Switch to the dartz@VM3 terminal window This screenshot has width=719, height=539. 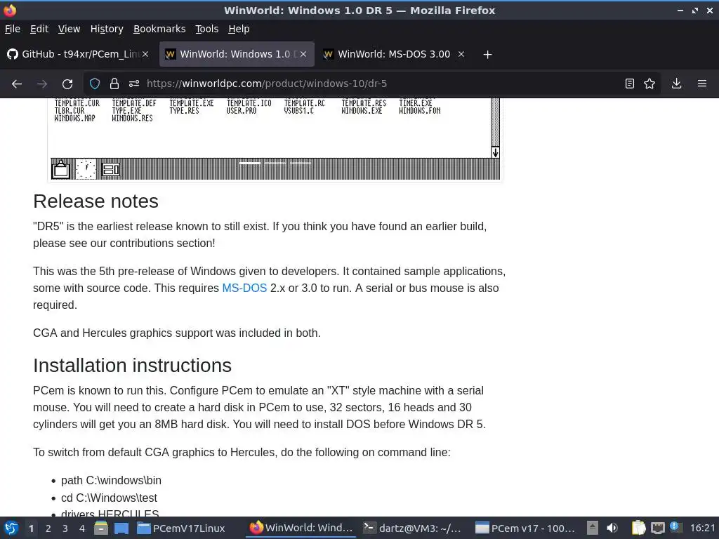412,528
